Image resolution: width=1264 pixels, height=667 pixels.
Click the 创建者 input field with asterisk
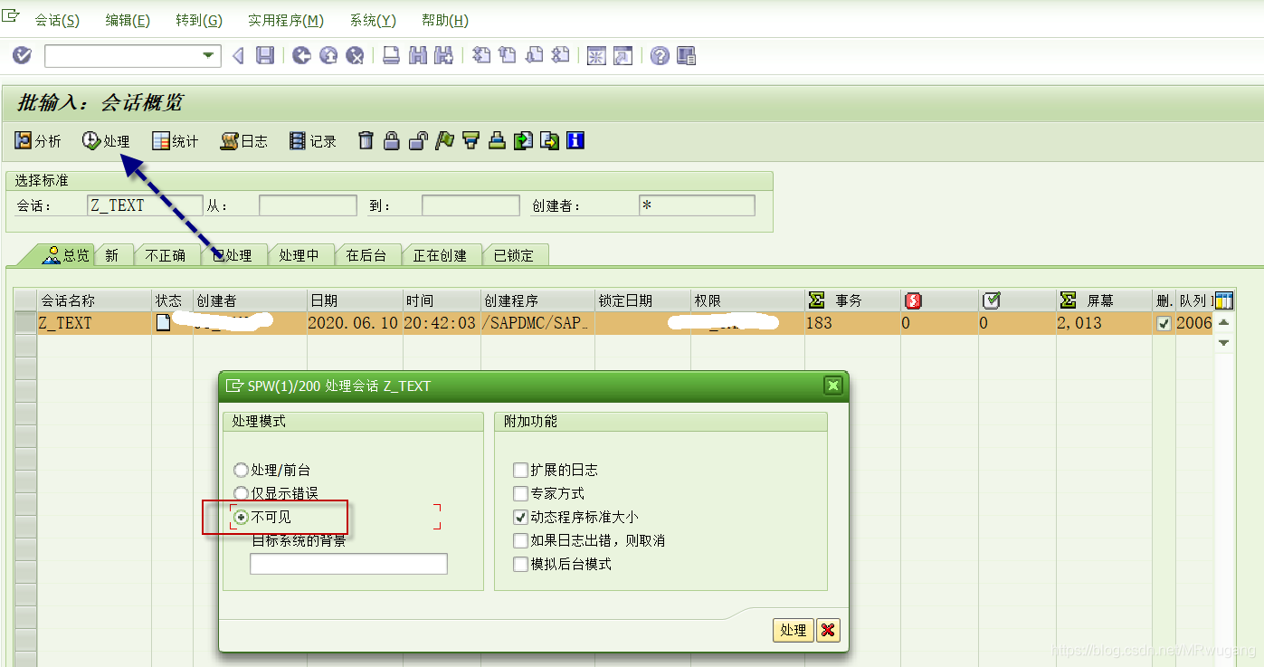pyautogui.click(x=697, y=205)
